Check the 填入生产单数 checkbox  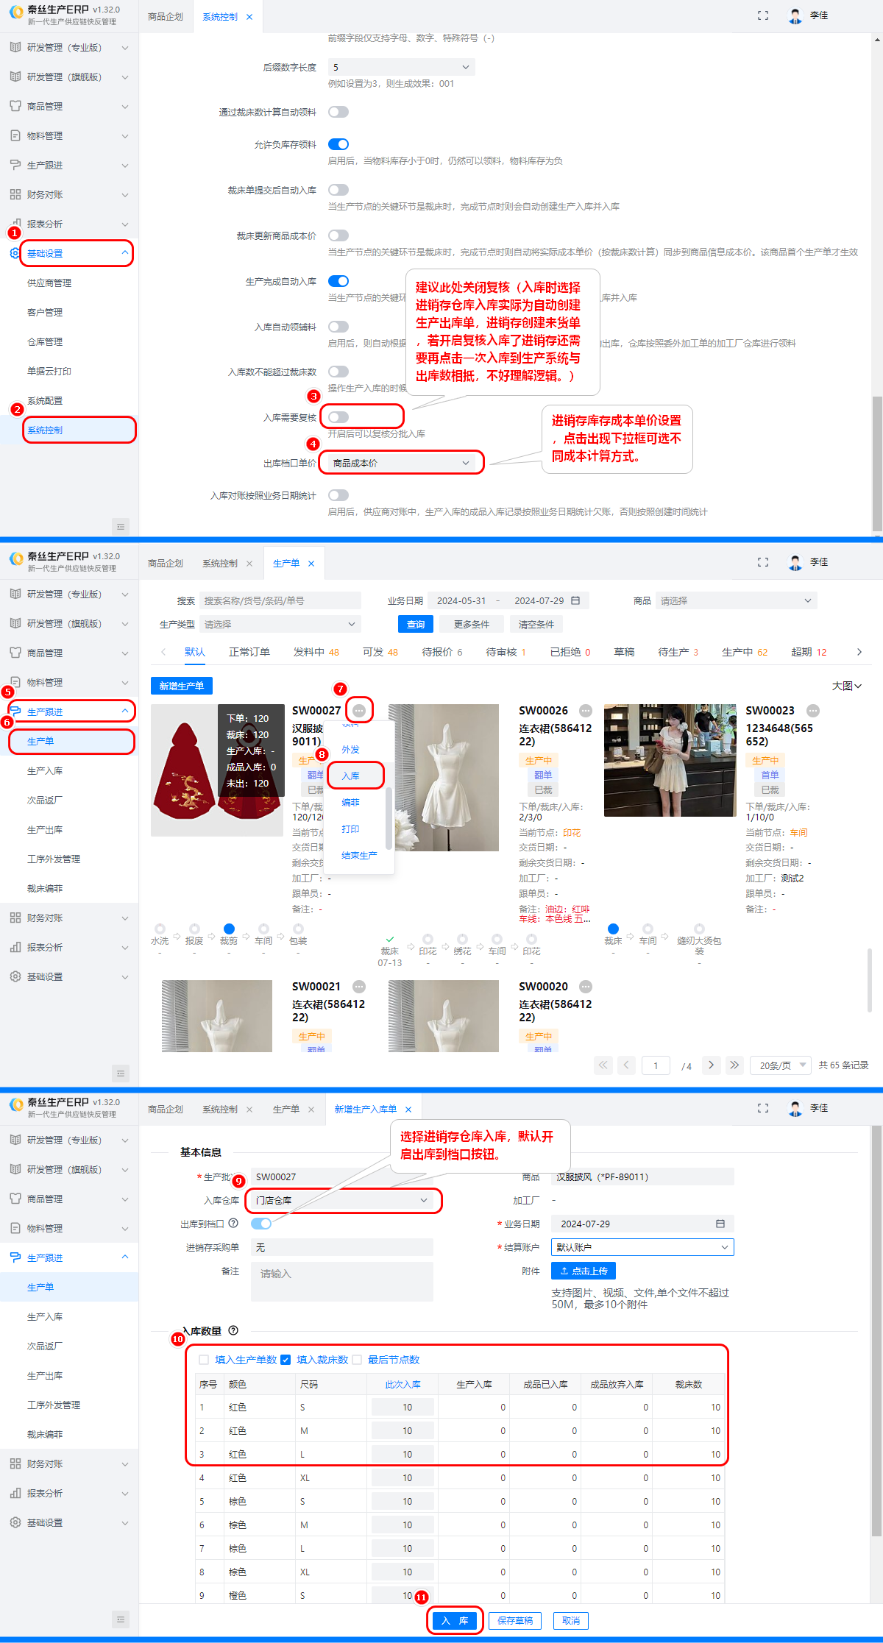coord(205,1360)
